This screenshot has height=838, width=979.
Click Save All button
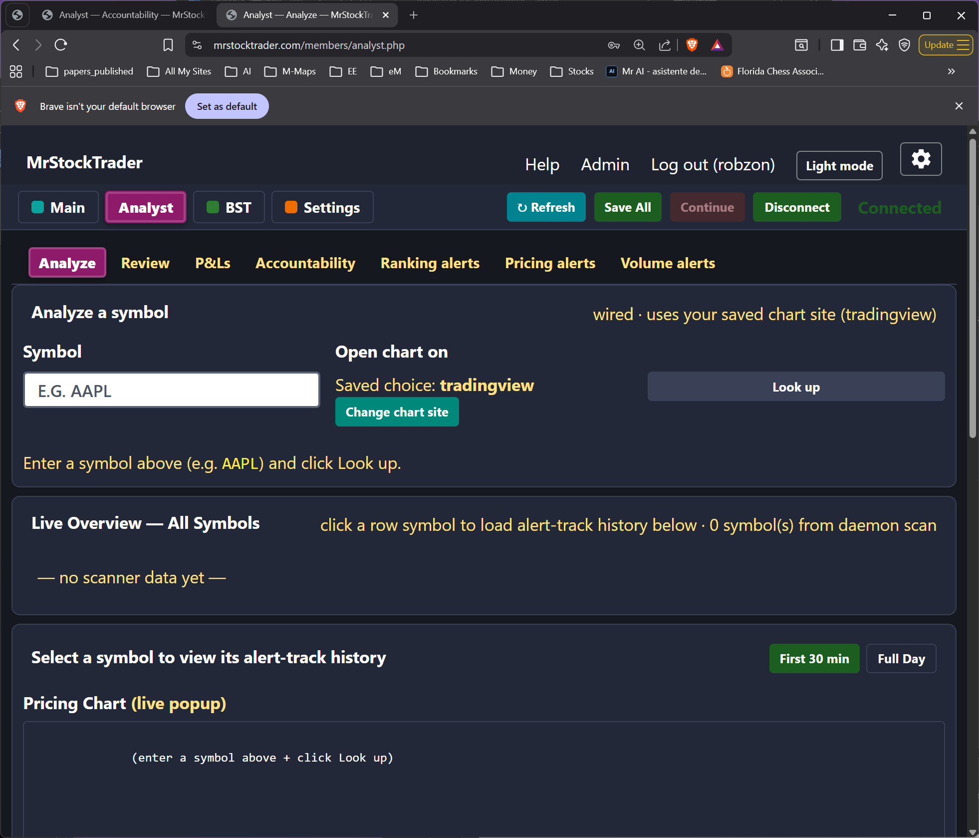tap(628, 207)
